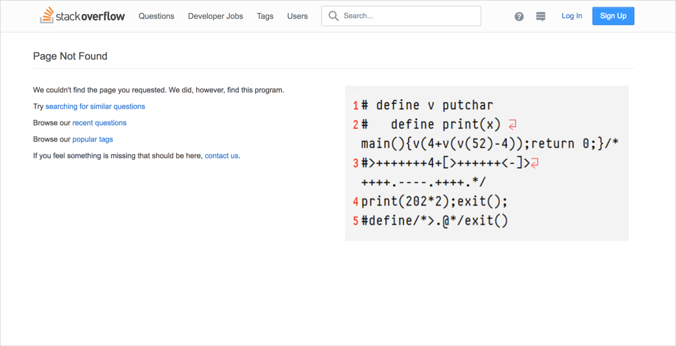Click red line number 5 in code
Screen dimensions: 676x346
(355, 221)
